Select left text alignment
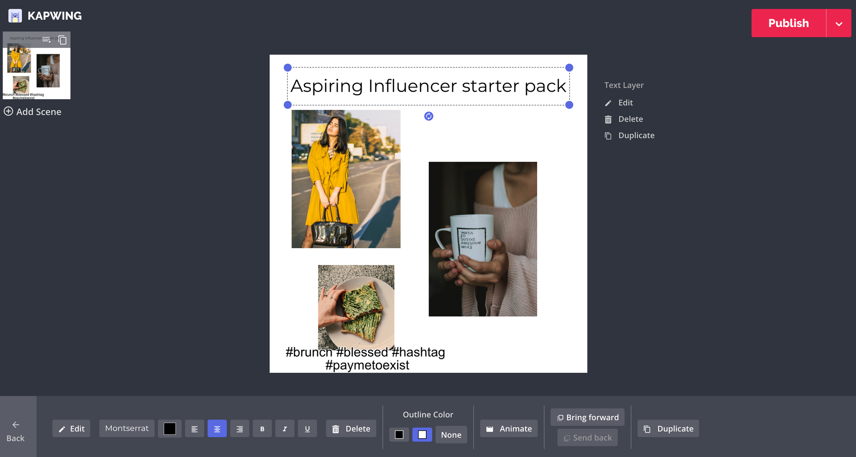 194,429
